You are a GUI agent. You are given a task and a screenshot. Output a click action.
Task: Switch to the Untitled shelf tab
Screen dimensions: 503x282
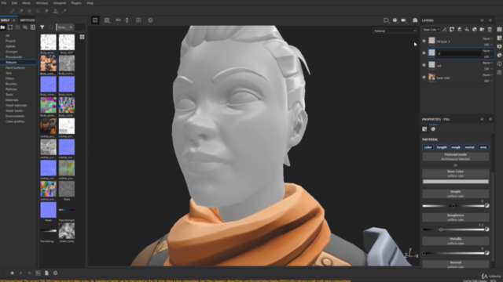[28, 20]
